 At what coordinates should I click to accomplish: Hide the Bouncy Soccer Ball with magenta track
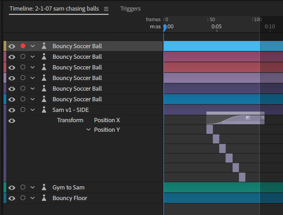[12, 57]
